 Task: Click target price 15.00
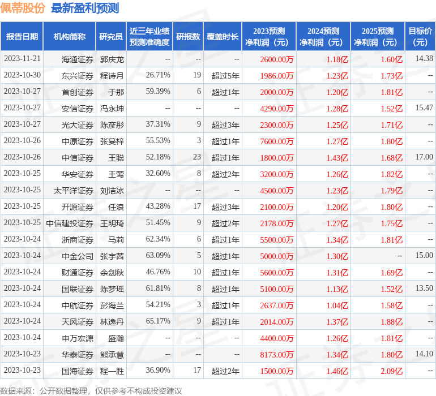(424, 255)
